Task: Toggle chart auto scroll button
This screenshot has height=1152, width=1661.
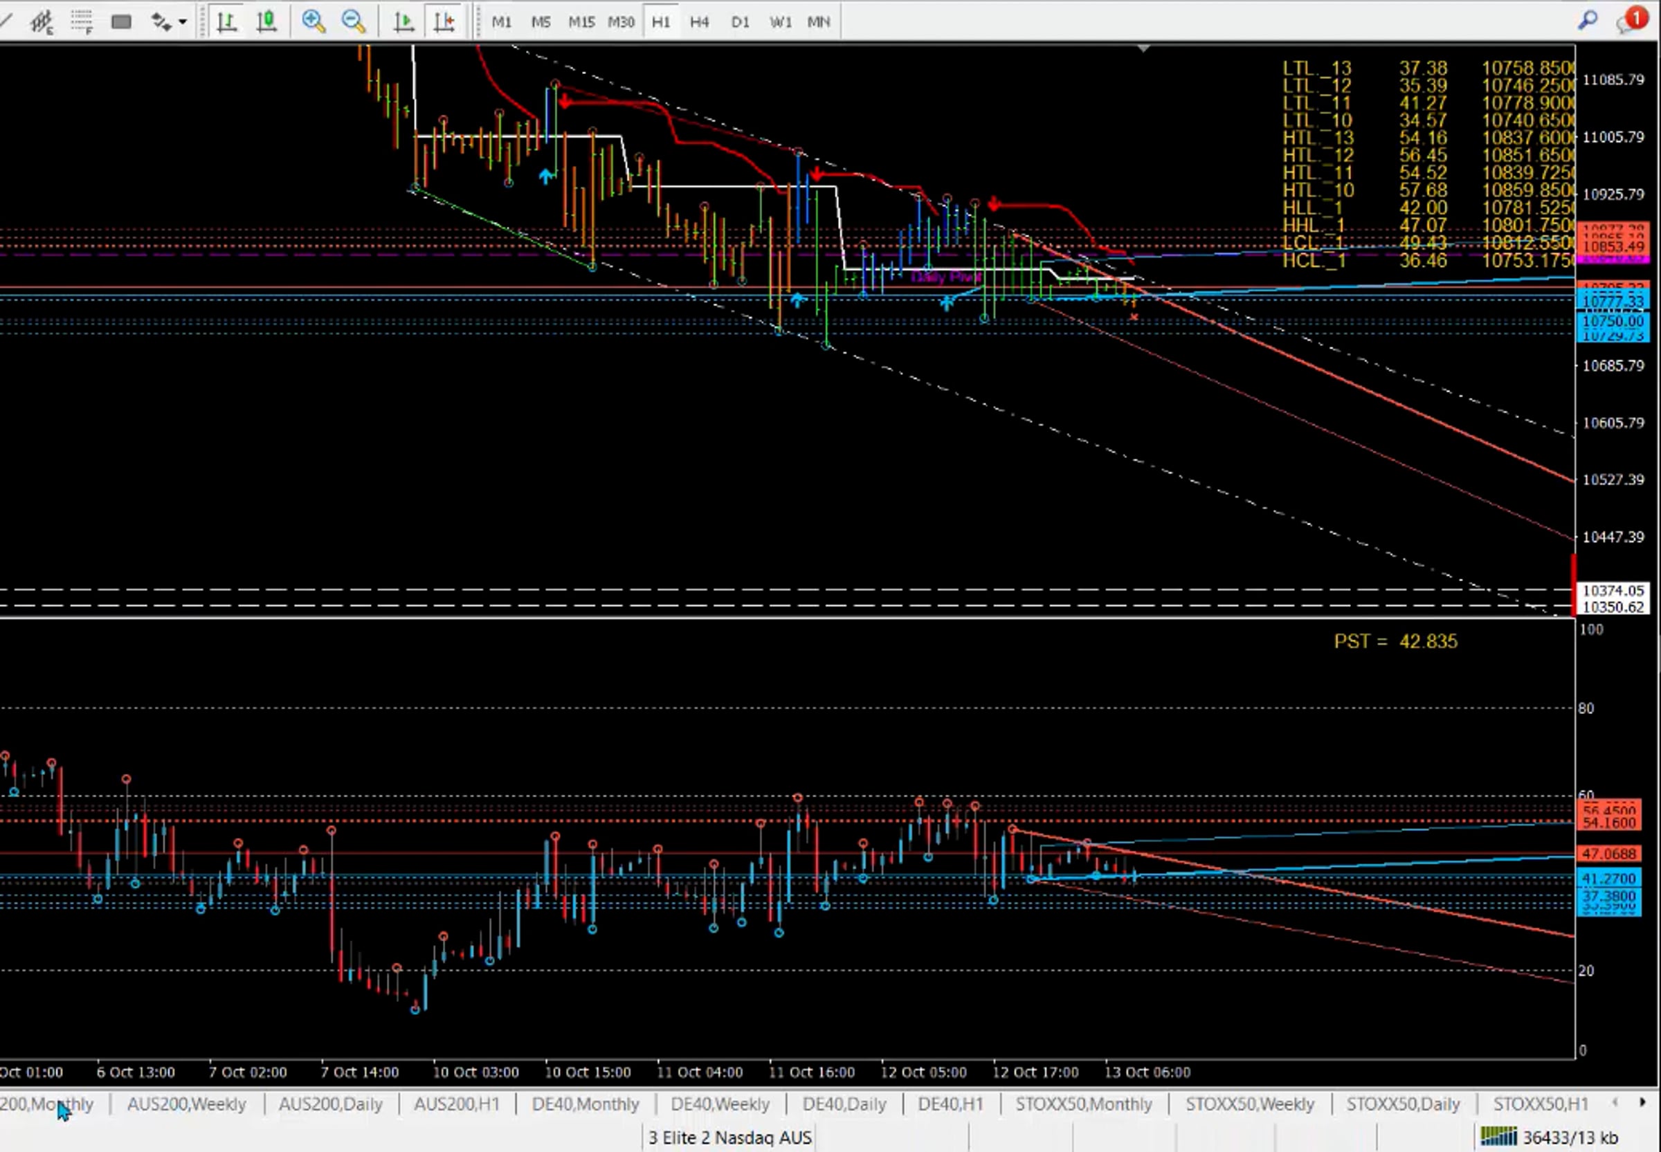Action: pyautogui.click(x=403, y=21)
